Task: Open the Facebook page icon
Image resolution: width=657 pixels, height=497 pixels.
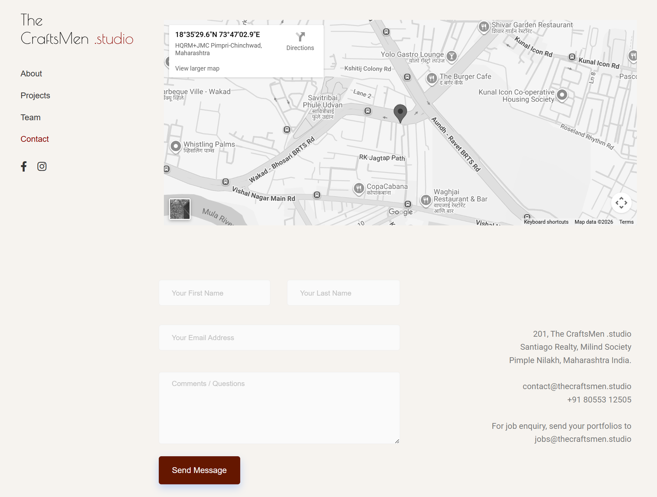Action: (24, 166)
